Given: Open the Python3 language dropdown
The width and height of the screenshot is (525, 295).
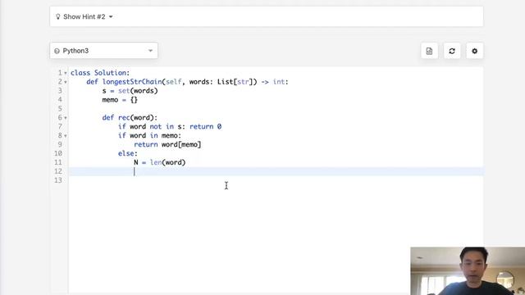Looking at the screenshot, I should (x=104, y=51).
